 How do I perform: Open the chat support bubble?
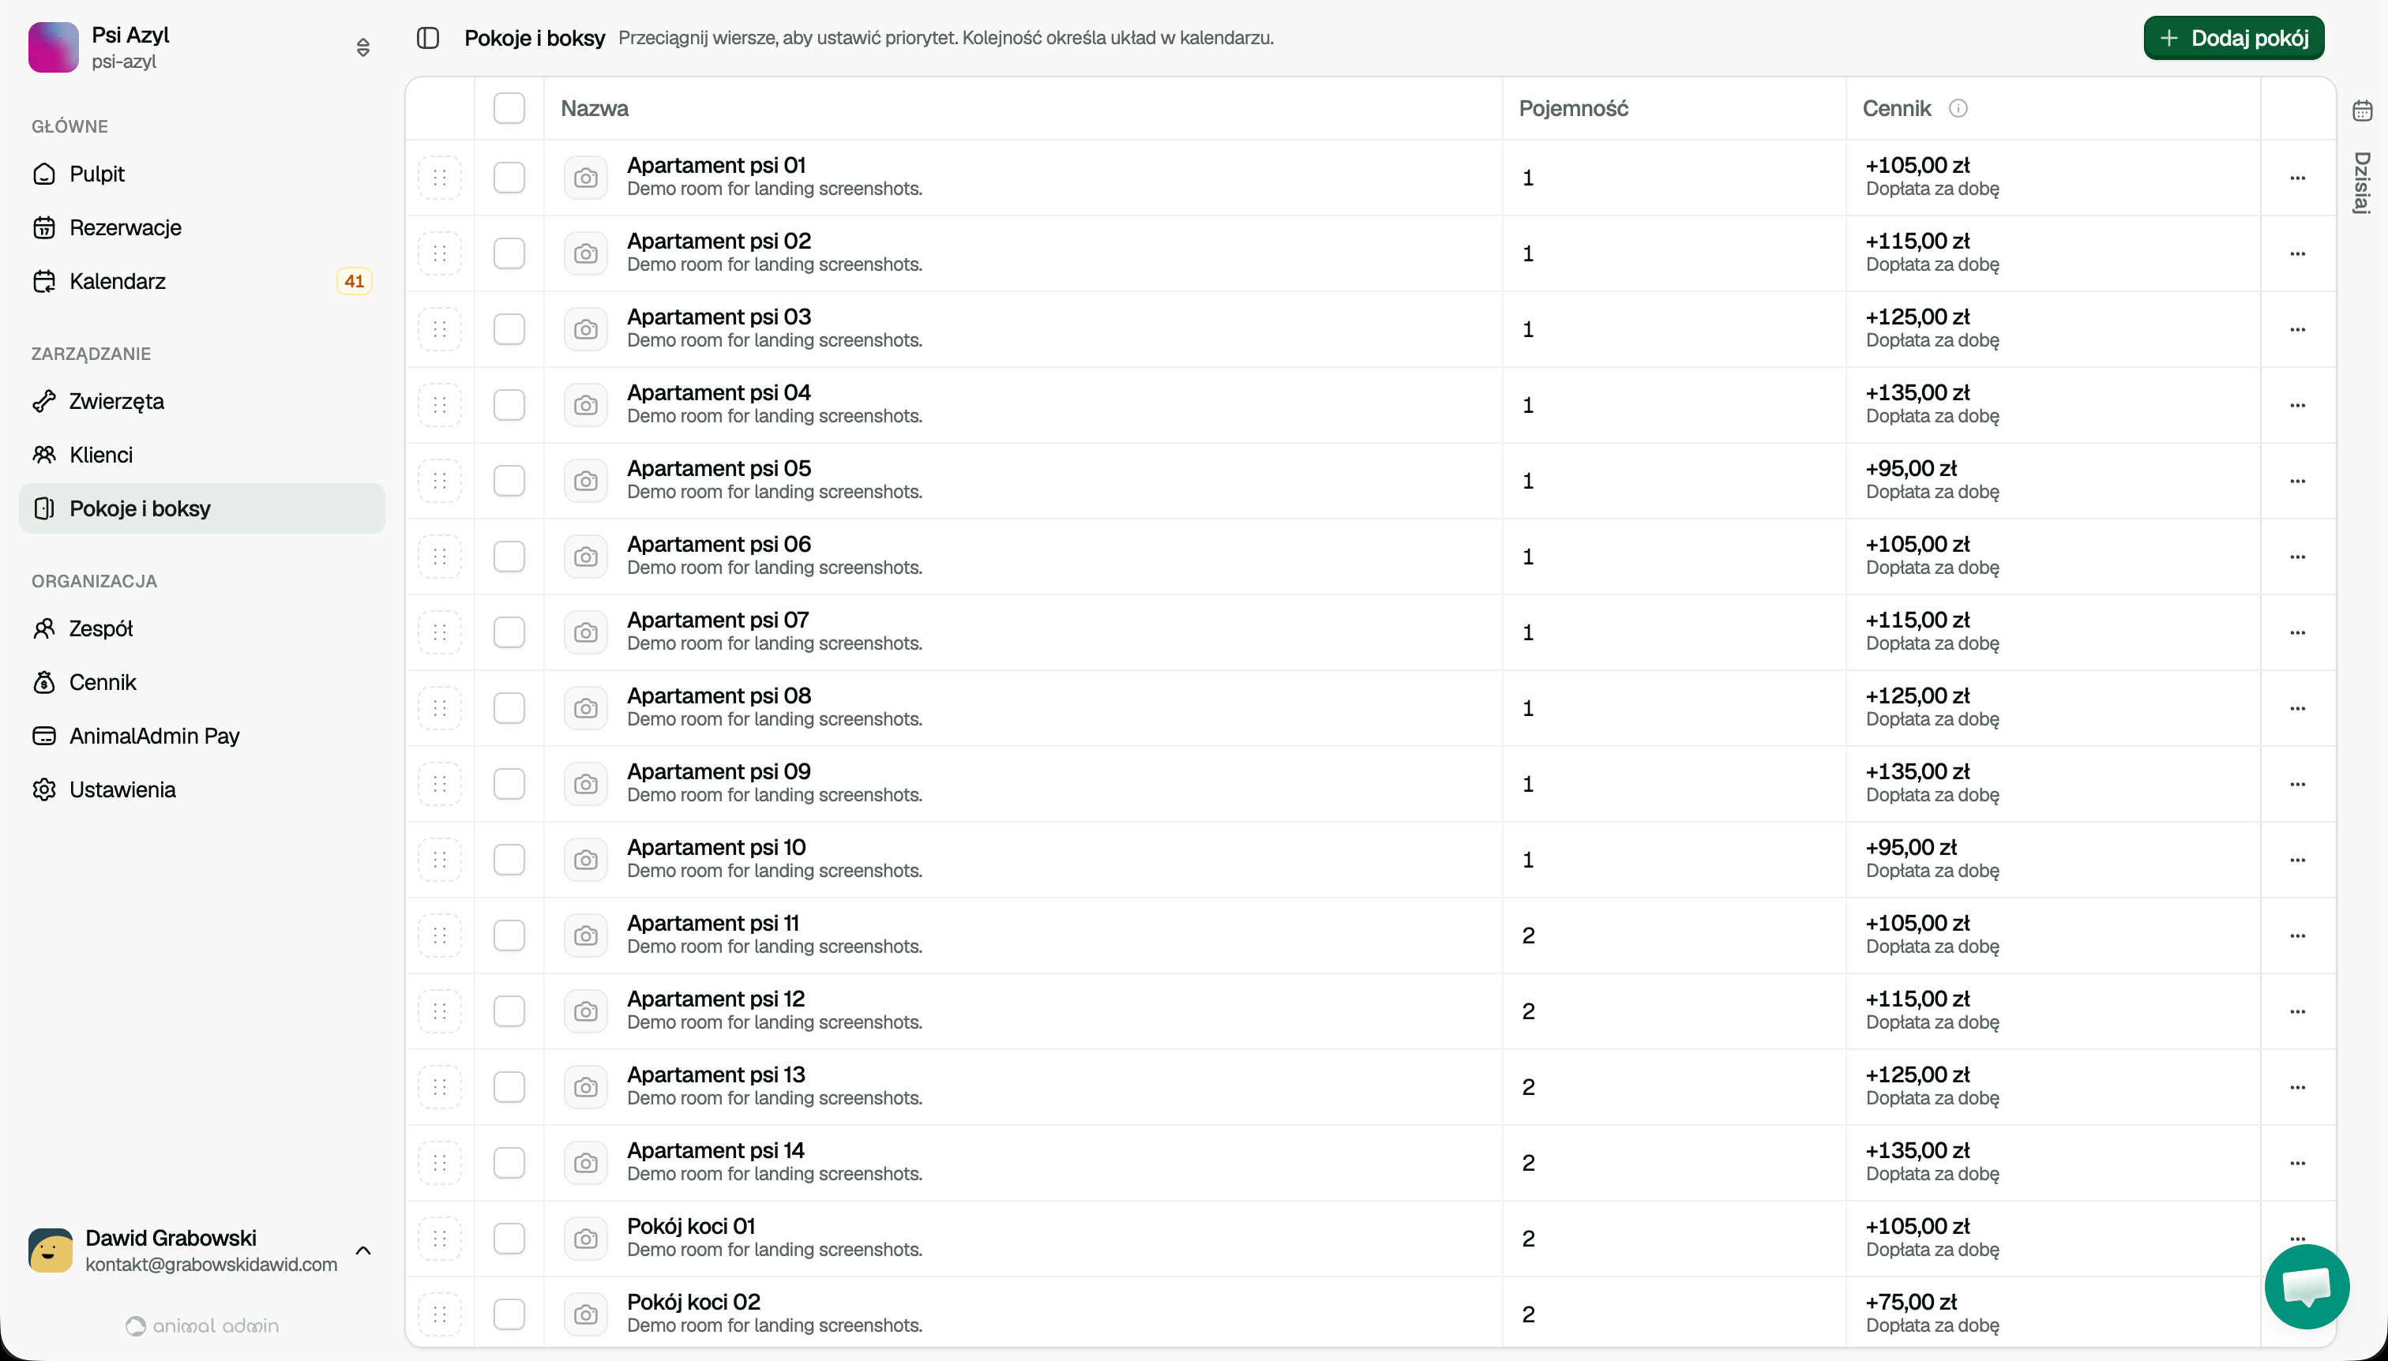(2306, 1286)
